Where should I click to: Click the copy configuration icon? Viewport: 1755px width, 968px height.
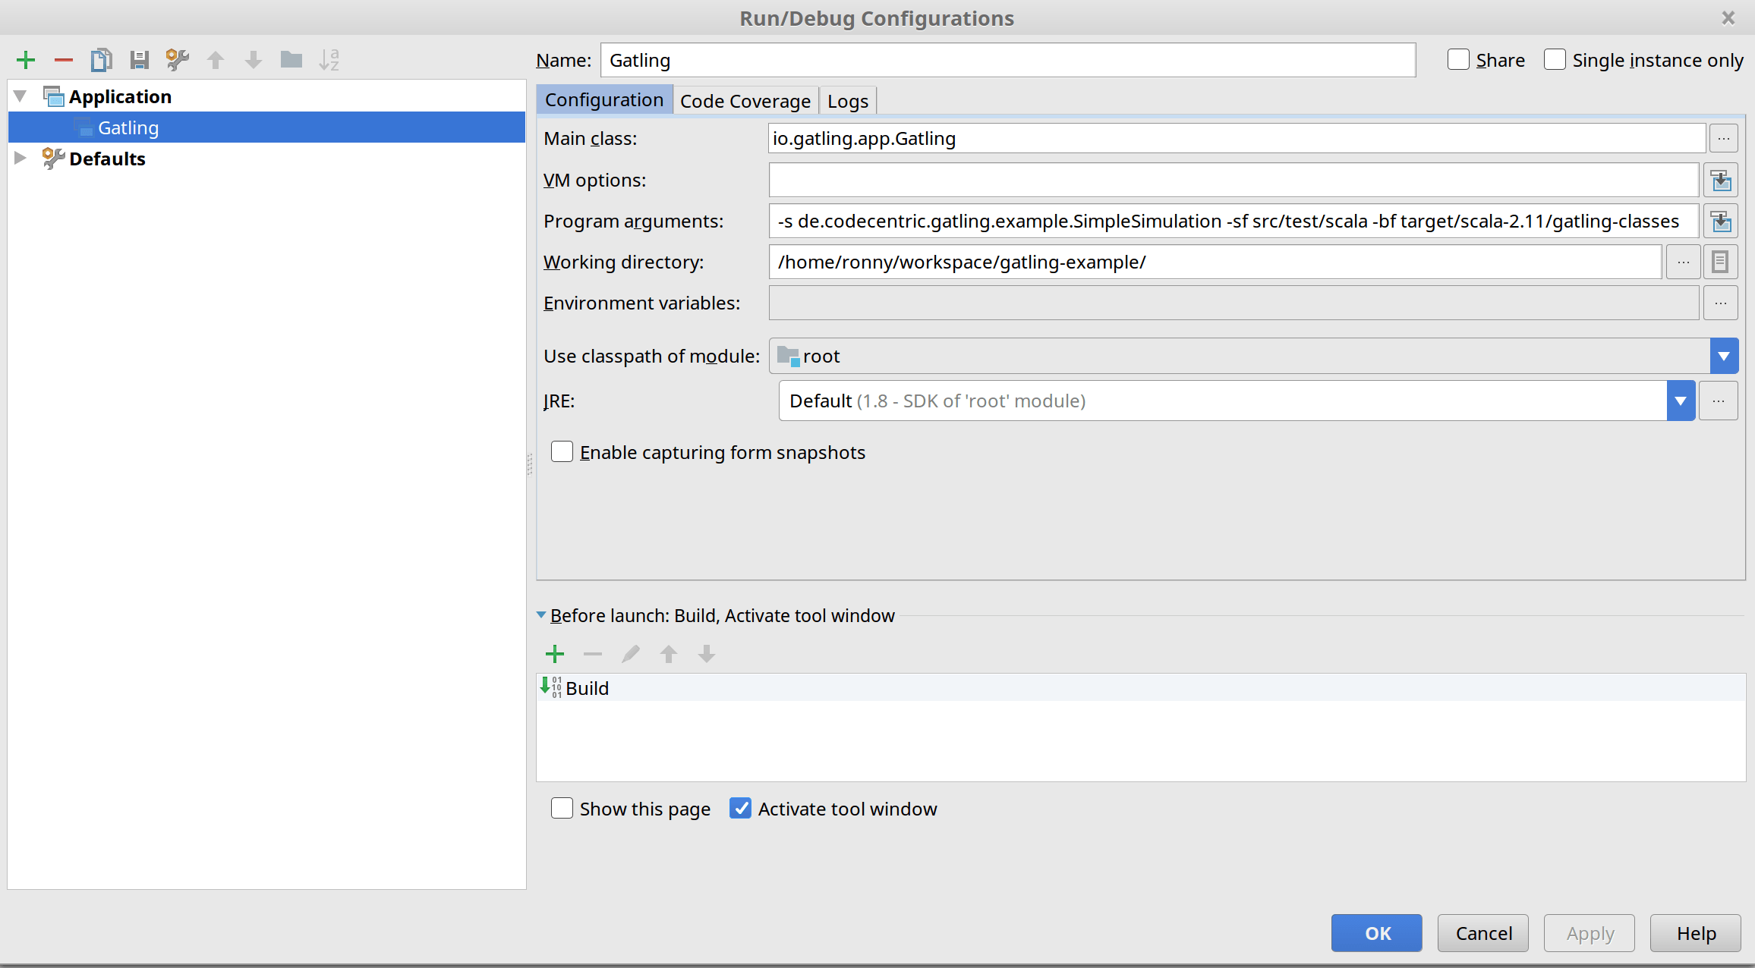tap(101, 60)
